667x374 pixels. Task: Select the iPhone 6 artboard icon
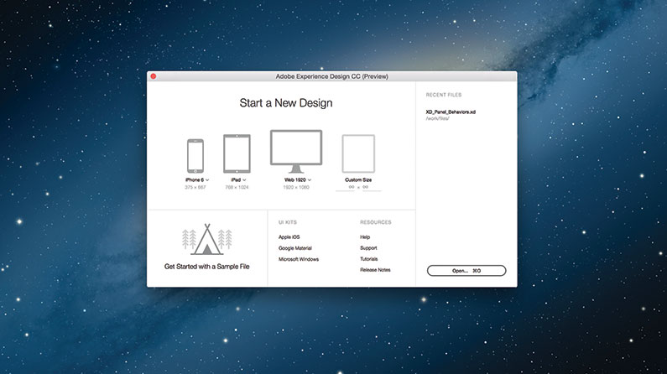coord(195,156)
